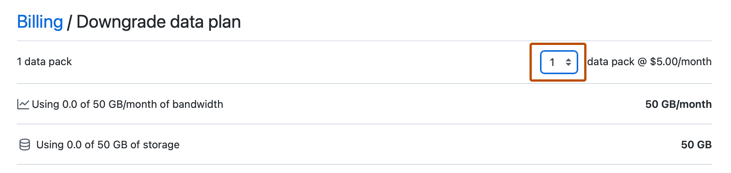Click the storage database icon
The image size is (731, 173).
coord(25,145)
